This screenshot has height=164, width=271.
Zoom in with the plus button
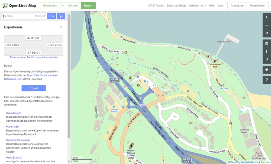(266, 17)
